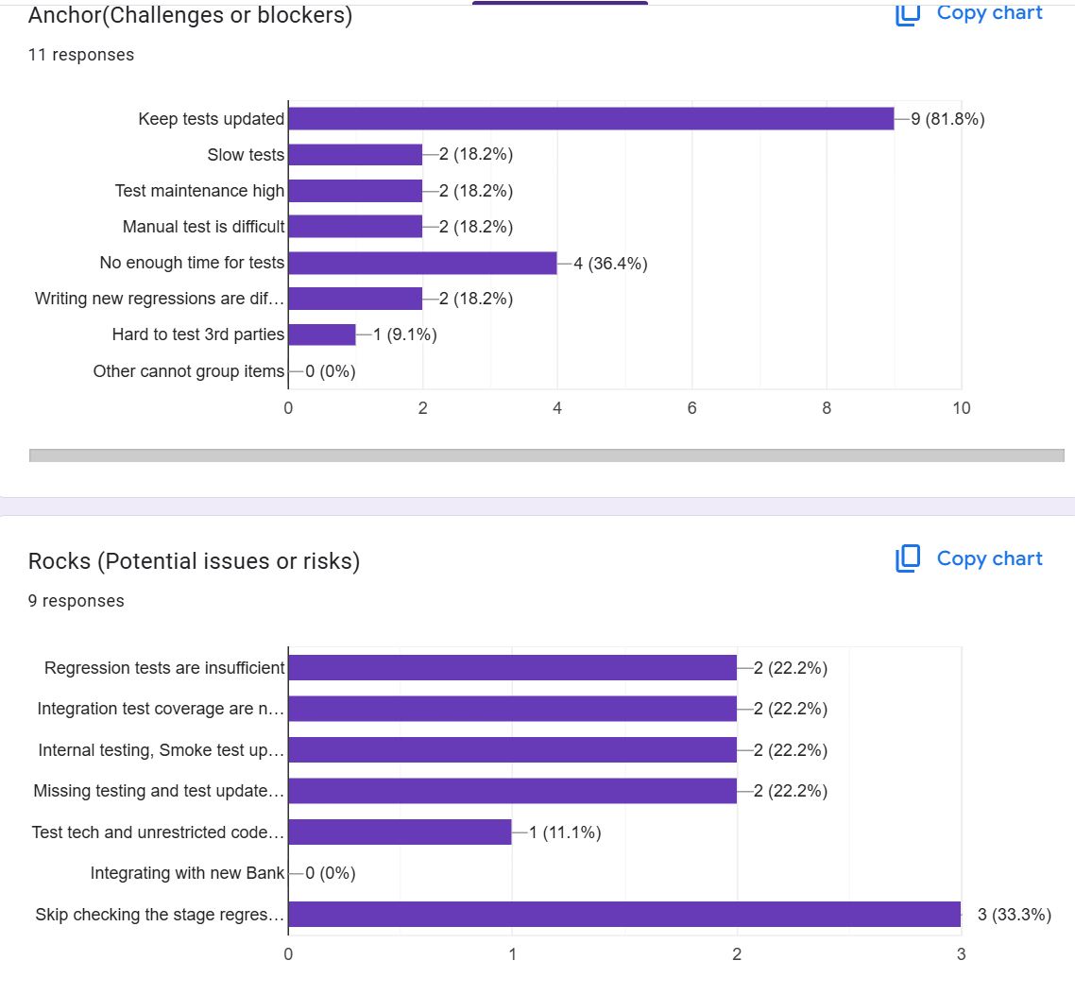Click the 'Copy chart' text for Anchor chart
This screenshot has width=1075, height=995.
(989, 12)
